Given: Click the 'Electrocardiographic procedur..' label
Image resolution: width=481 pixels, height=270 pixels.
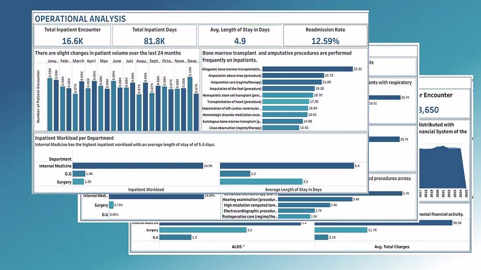Looking at the screenshot, I should tap(250, 211).
